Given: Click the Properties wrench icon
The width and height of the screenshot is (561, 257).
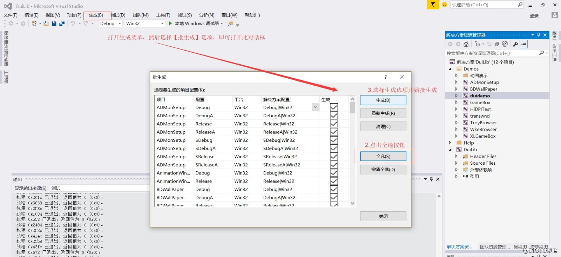Looking at the screenshot, I should tap(515, 44).
